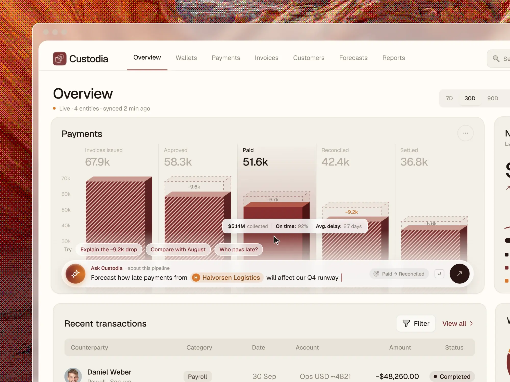
Task: Select the Settled stage bar
Action: click(434, 243)
